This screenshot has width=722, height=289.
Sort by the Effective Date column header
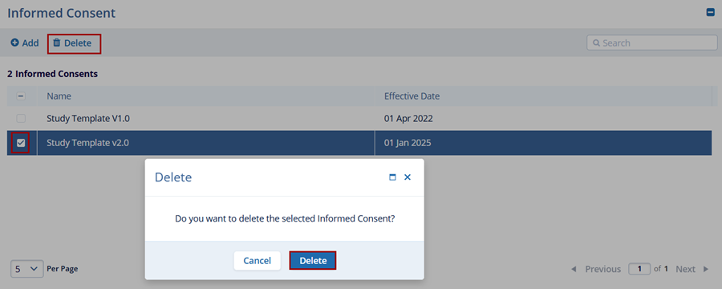412,96
